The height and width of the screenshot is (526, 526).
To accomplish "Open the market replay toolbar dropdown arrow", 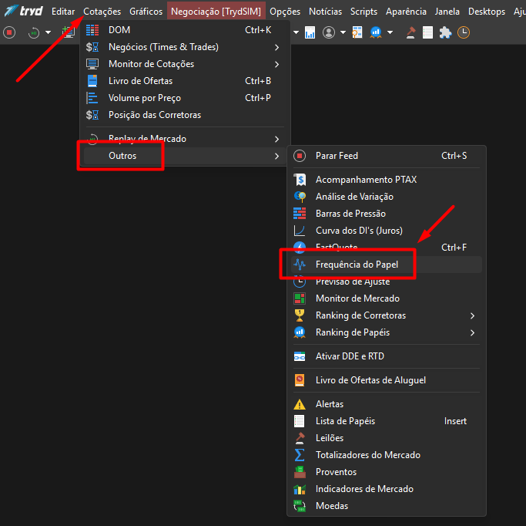I will click(49, 32).
